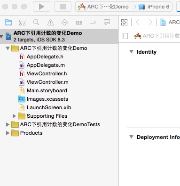Viewport: 180px width, 186px height.
Task: Show the Debug navigator icon
Action: coord(78,23)
